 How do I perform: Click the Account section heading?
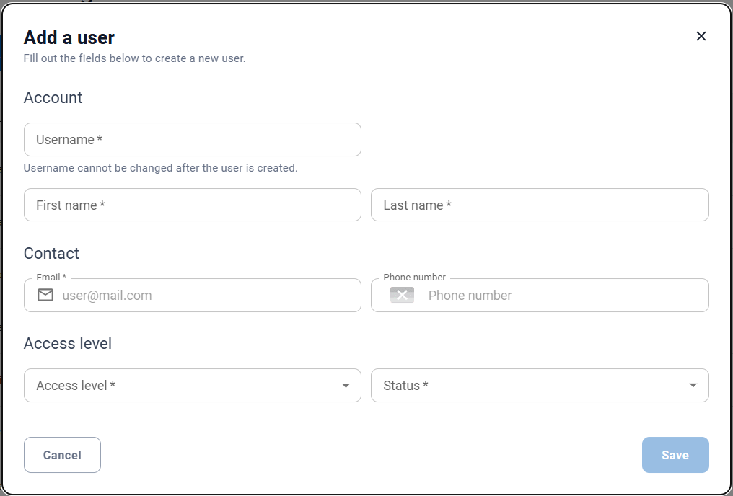point(53,98)
